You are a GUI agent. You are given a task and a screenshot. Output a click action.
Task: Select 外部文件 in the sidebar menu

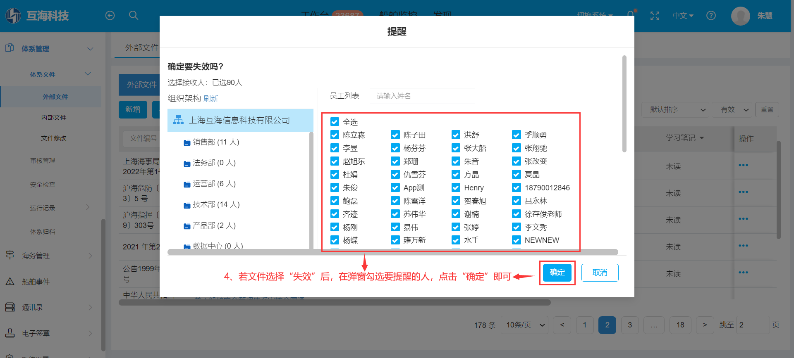coord(55,97)
